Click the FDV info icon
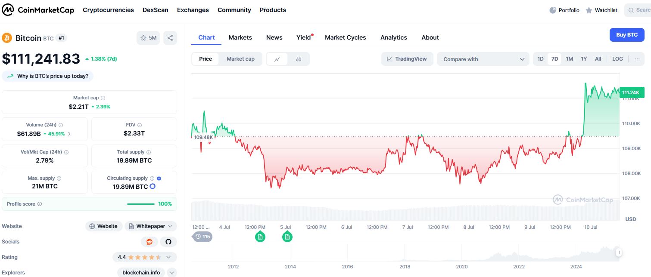The height and width of the screenshot is (277, 651). pos(140,125)
